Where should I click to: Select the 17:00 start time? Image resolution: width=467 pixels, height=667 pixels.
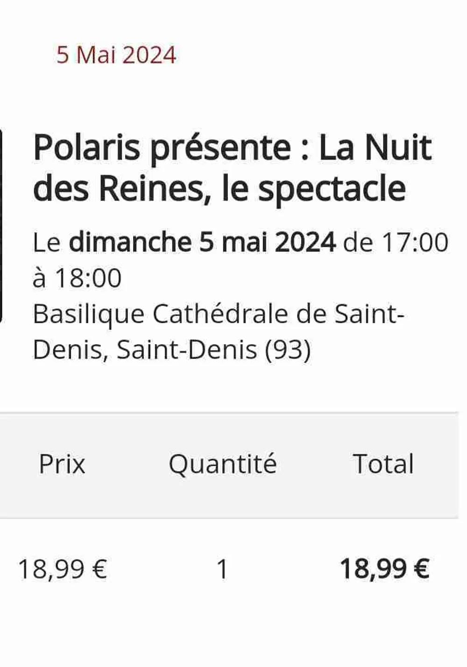415,242
